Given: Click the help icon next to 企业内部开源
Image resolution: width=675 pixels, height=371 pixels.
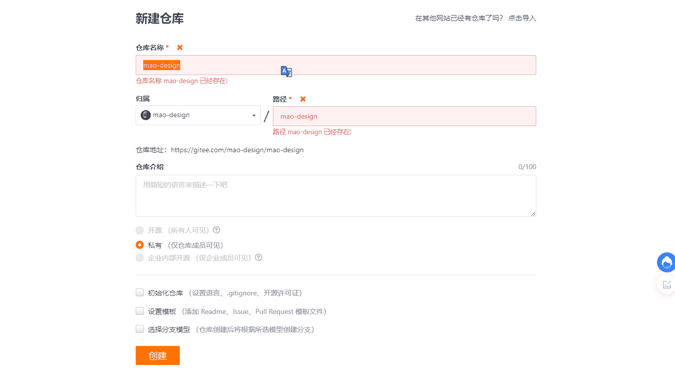Looking at the screenshot, I should (x=258, y=257).
